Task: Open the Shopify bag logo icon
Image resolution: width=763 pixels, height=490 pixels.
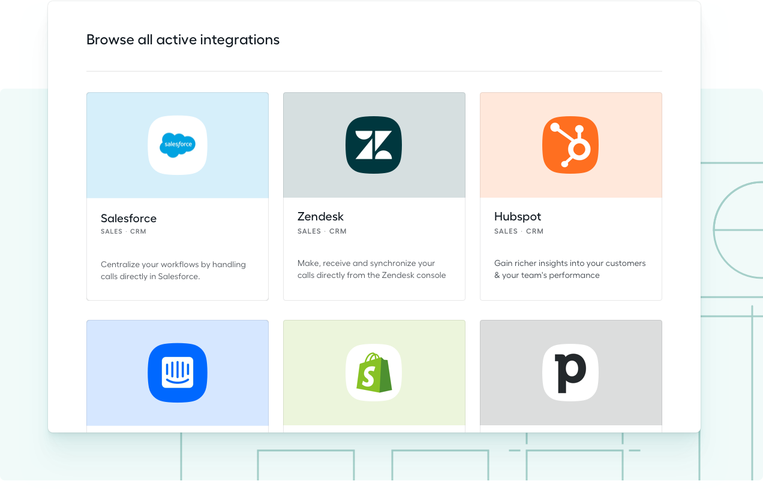Action: tap(374, 373)
